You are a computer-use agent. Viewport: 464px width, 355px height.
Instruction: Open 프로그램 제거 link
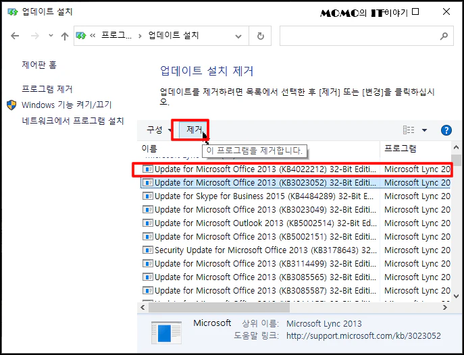tap(47, 89)
